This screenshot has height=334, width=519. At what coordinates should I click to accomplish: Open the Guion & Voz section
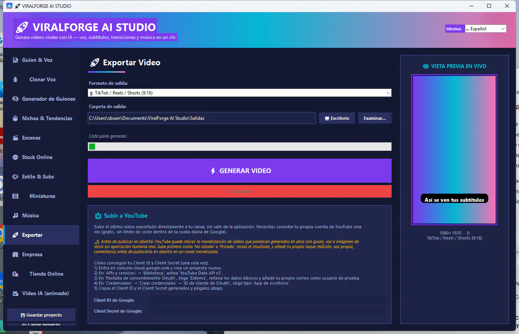pos(41,60)
